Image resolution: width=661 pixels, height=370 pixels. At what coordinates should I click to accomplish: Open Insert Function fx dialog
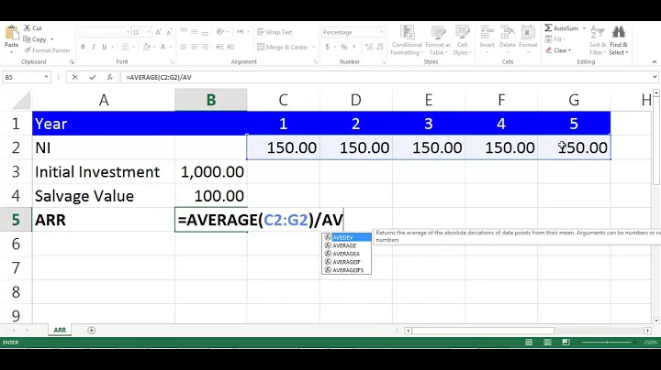pyautogui.click(x=109, y=77)
